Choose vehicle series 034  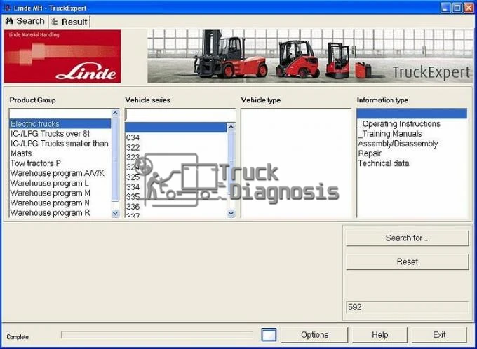pyautogui.click(x=176, y=137)
